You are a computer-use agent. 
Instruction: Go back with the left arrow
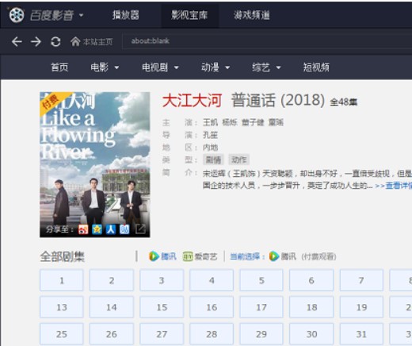(17, 41)
